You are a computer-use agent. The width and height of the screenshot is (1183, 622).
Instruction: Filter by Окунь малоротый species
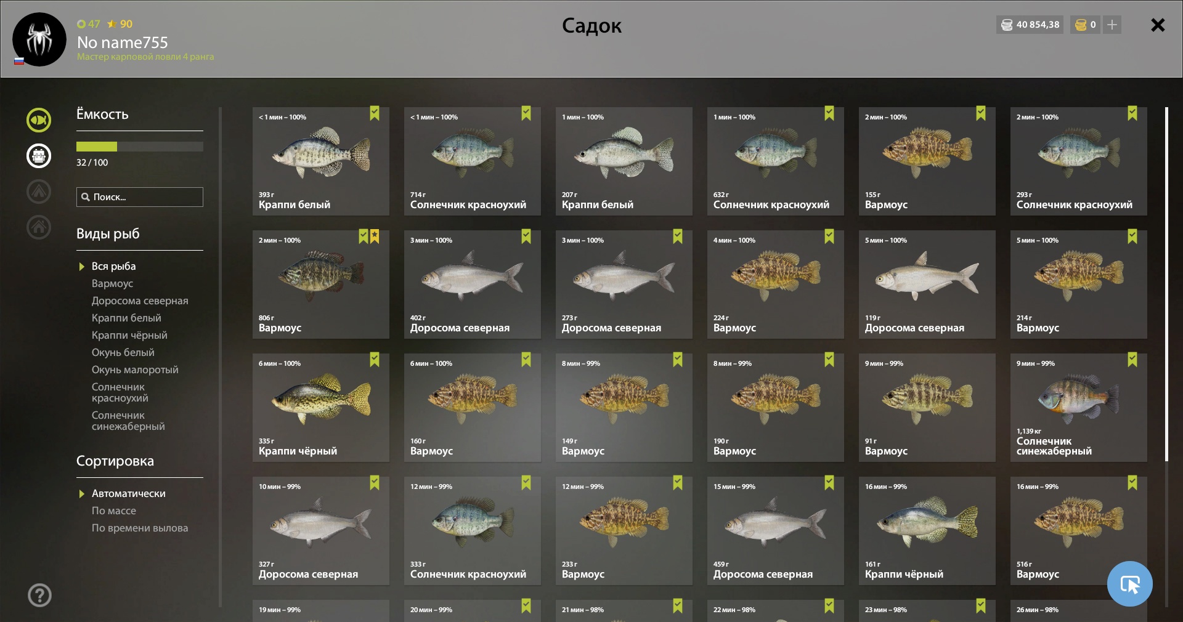point(135,370)
